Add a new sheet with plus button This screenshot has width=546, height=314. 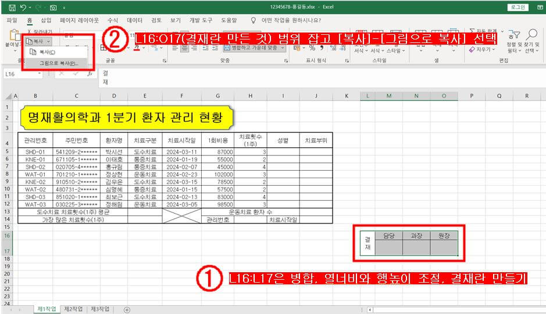point(127,310)
